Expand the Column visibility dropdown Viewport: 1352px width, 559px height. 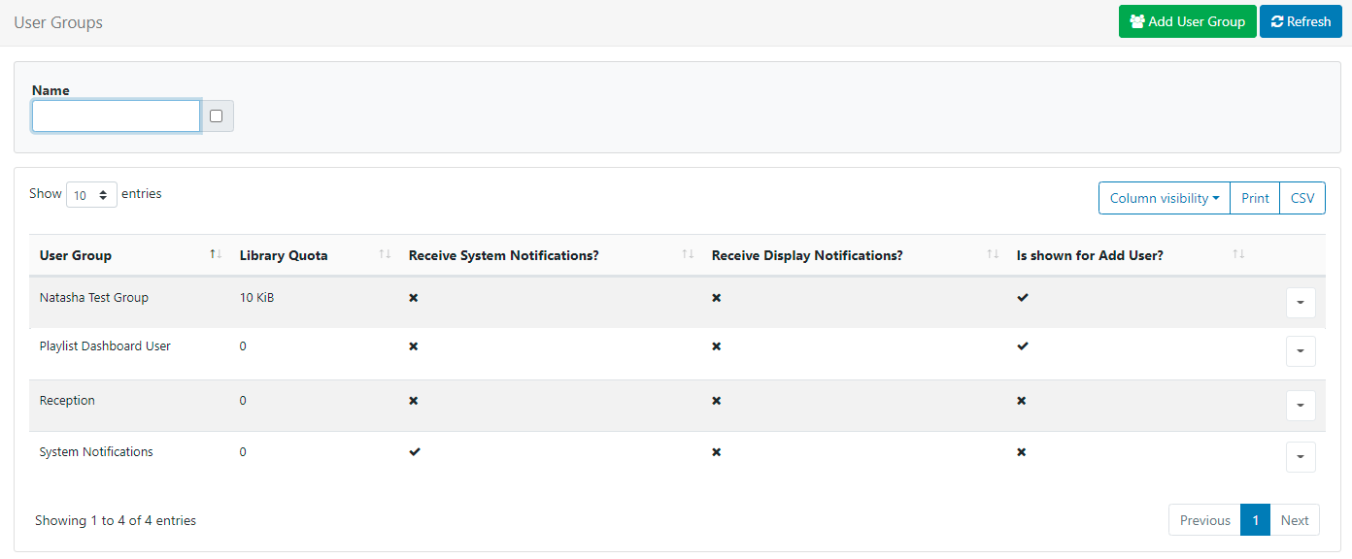1164,198
